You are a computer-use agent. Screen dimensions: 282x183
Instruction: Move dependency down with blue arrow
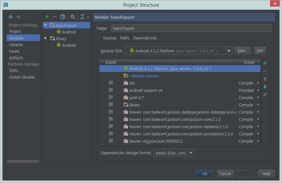tap(265, 87)
